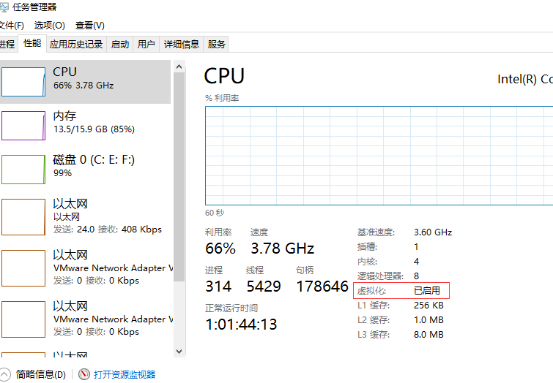Select the 磁盘 0 disk graph thumbnail
The image size is (553, 383).
tap(23, 170)
